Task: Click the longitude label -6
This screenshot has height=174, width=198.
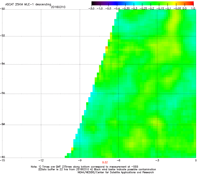Action: [118, 160]
